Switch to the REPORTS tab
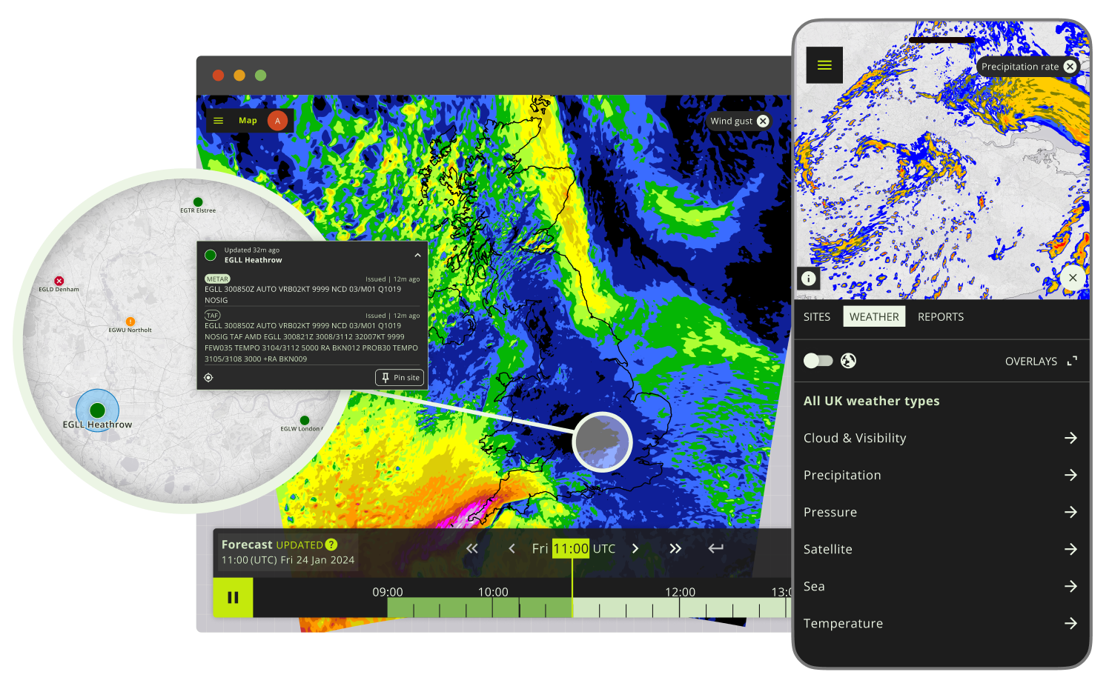 (940, 316)
